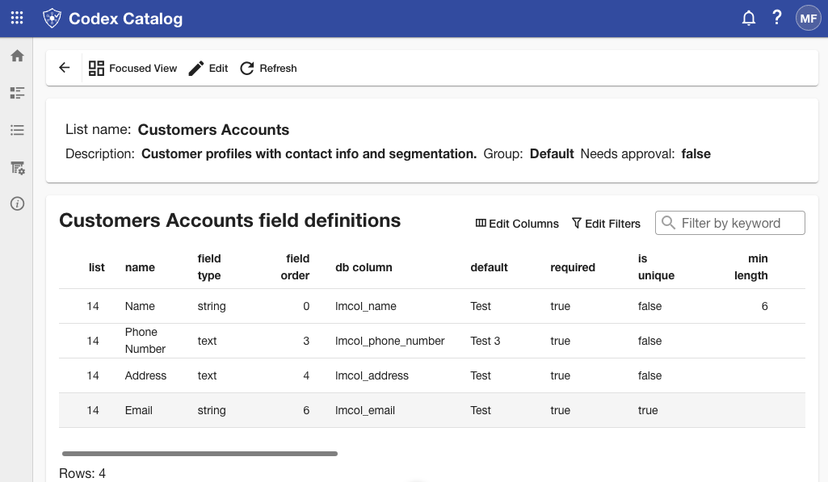Click the lmcol_email cell
Image resolution: width=828 pixels, height=482 pixels.
tap(365, 410)
